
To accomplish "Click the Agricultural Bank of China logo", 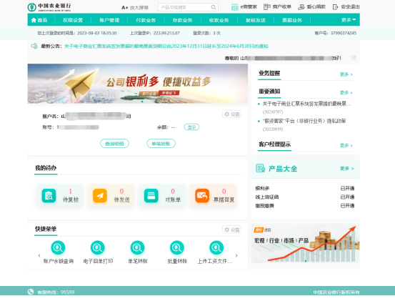I will [49, 7].
